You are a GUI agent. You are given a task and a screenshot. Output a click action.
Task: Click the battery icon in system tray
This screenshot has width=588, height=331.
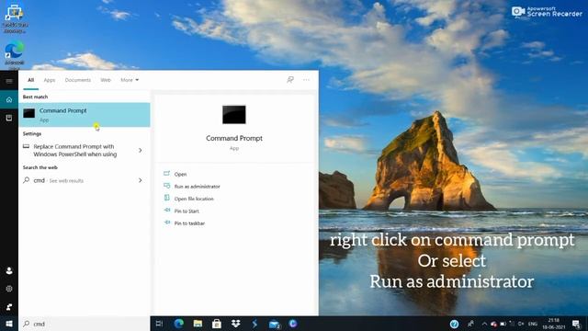[503, 324]
